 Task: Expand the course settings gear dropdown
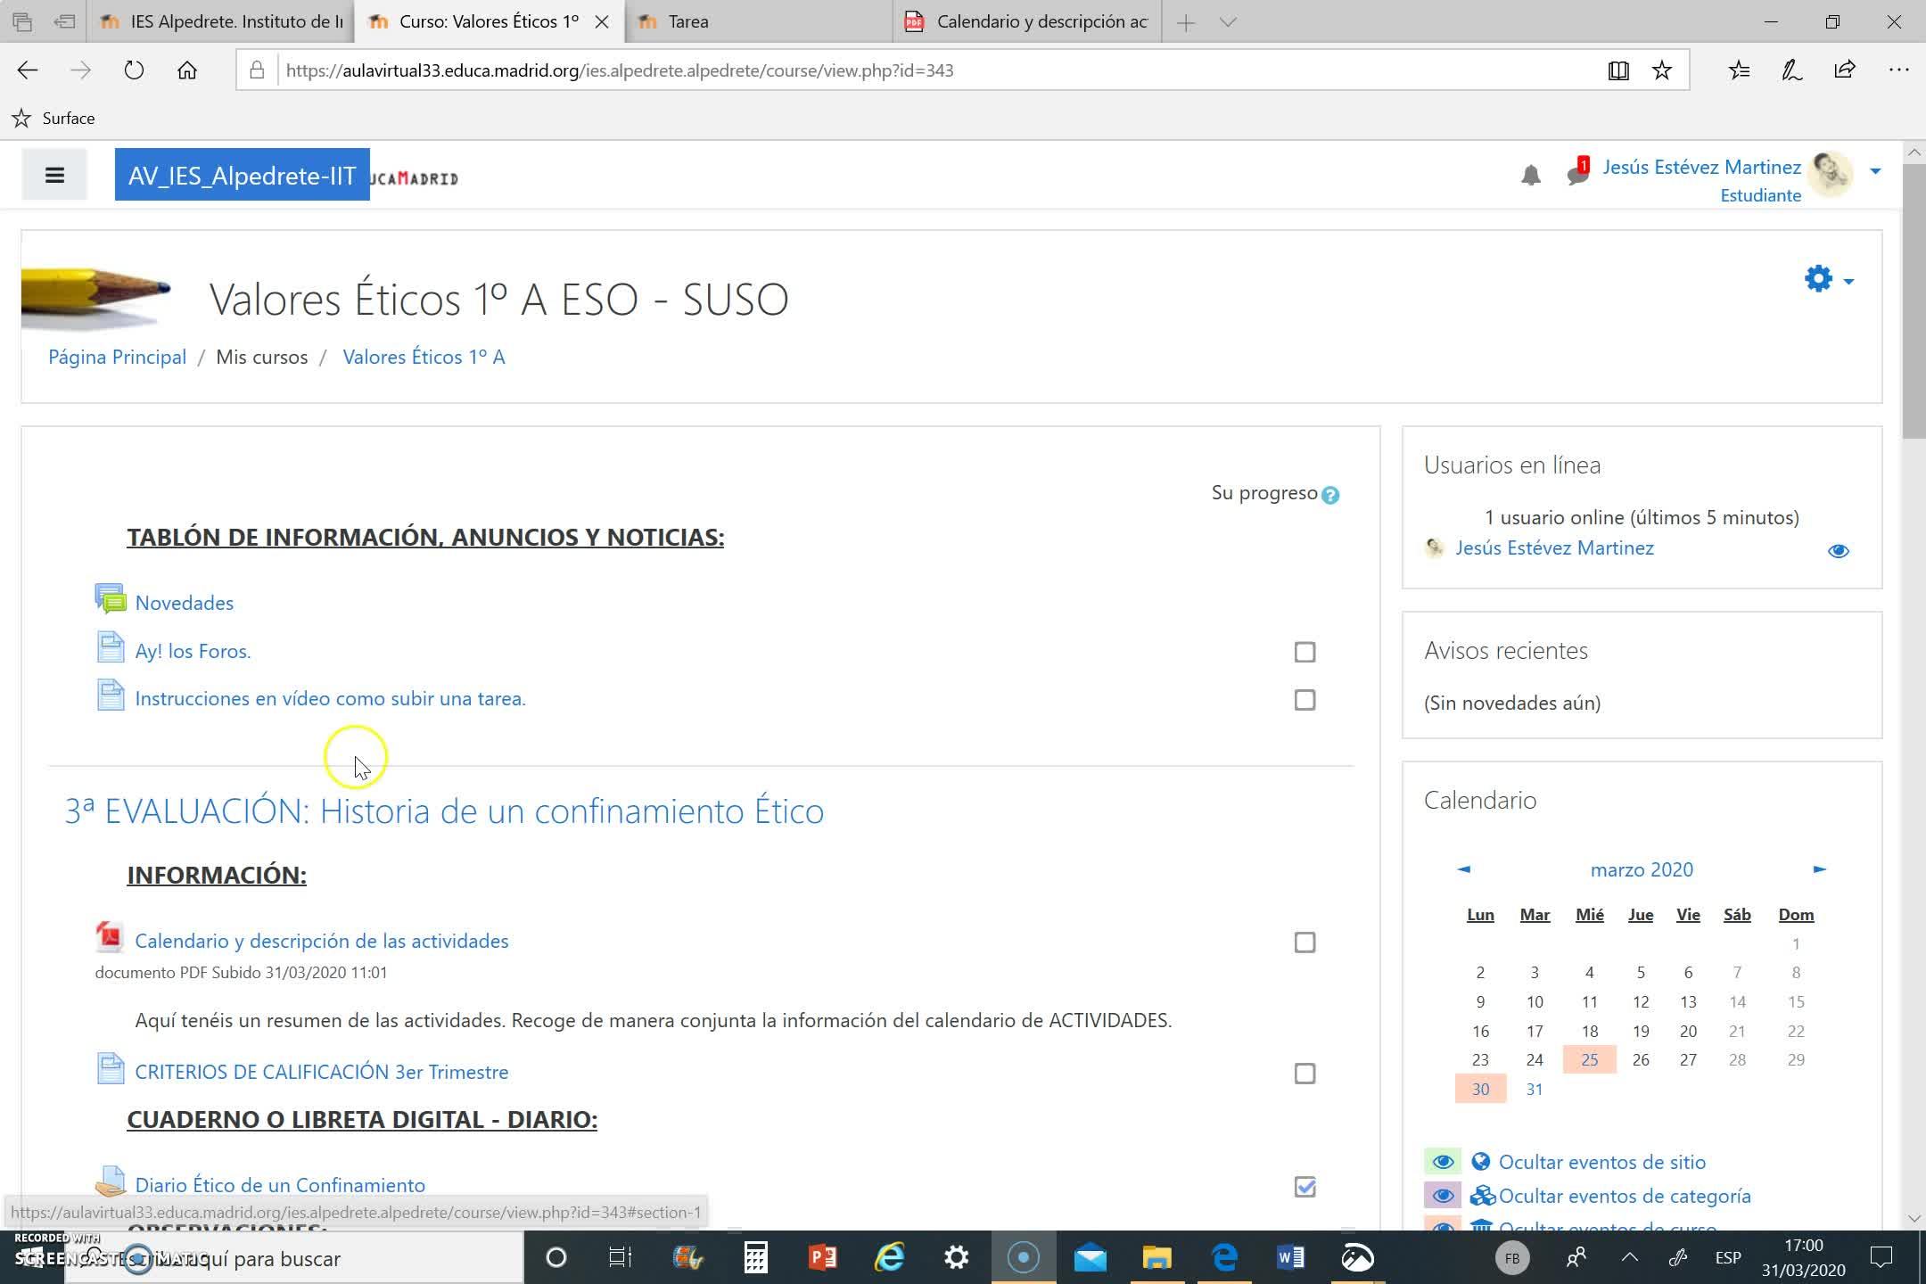point(1828,280)
